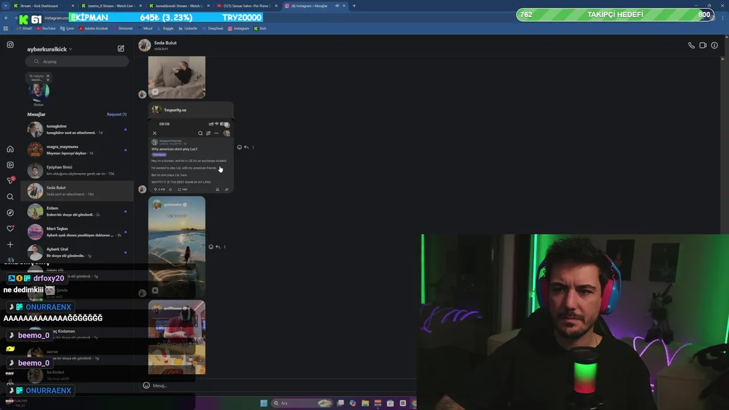
Task: Open Gmail bookmark
Action: tap(24, 28)
